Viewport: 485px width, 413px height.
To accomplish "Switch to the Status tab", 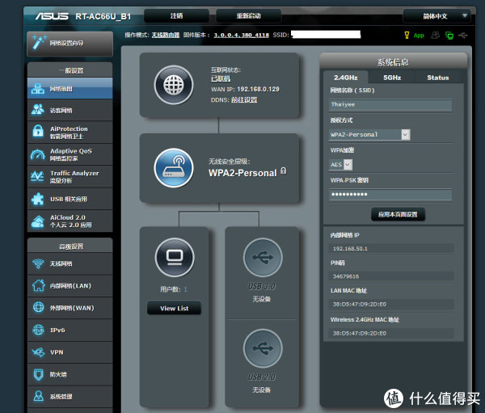I will 437,78.
